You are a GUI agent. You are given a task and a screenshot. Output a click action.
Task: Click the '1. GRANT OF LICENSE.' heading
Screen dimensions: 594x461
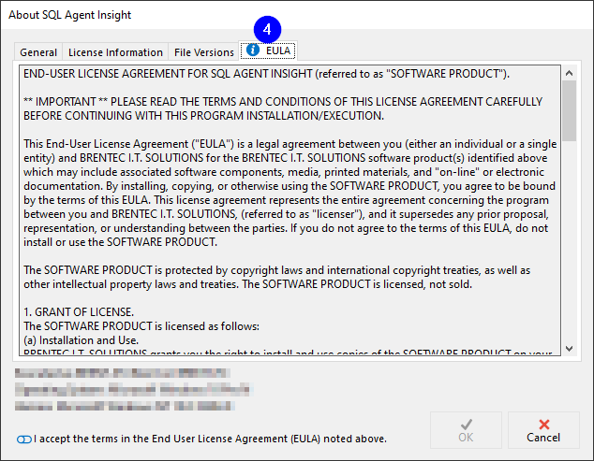[x=79, y=312]
